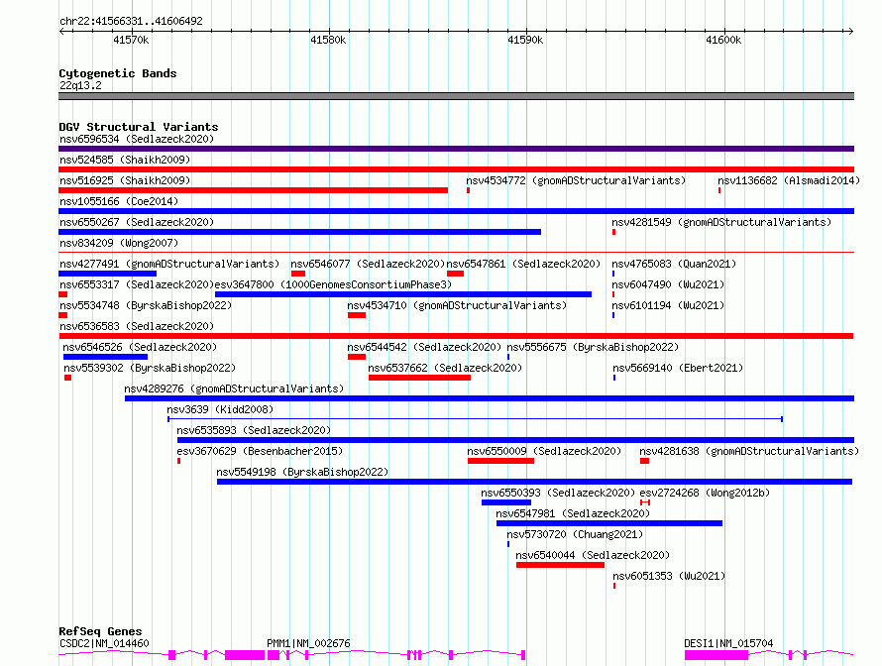Open nsv4281638 (gnomADStructuralVariants) label
This screenshot has height=666, width=882.
(x=749, y=451)
